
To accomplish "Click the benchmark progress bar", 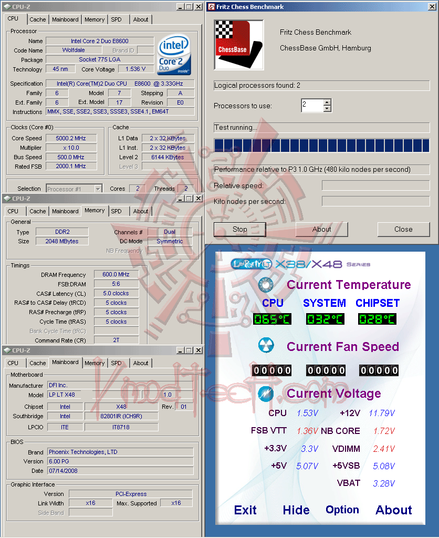I will [322, 146].
